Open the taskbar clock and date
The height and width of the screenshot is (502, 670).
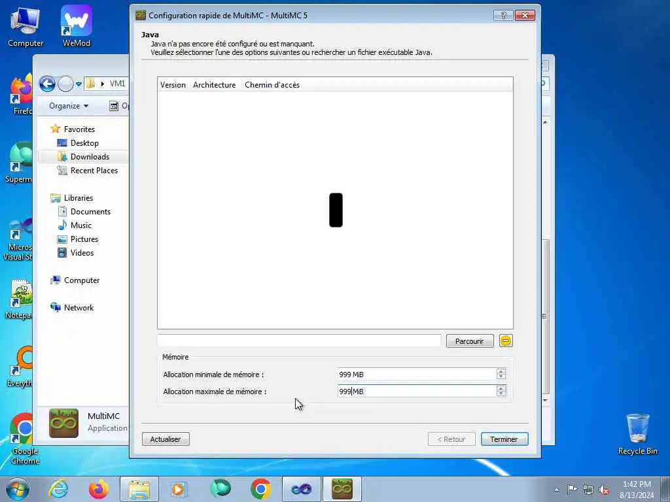click(637, 490)
